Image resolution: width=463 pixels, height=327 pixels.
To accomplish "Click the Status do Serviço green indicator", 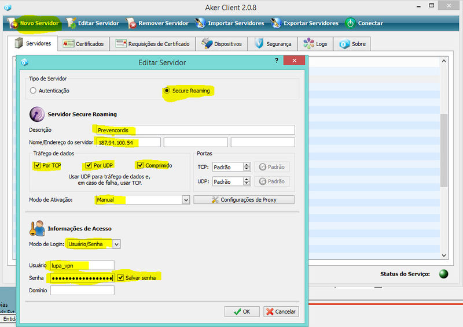I will click(443, 274).
